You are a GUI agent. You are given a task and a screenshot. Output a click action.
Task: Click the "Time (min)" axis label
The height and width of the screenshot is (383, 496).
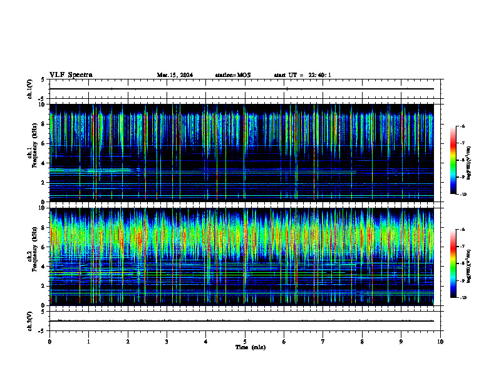tap(251, 347)
